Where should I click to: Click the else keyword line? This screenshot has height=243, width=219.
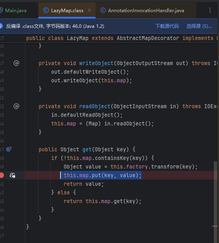64,192
